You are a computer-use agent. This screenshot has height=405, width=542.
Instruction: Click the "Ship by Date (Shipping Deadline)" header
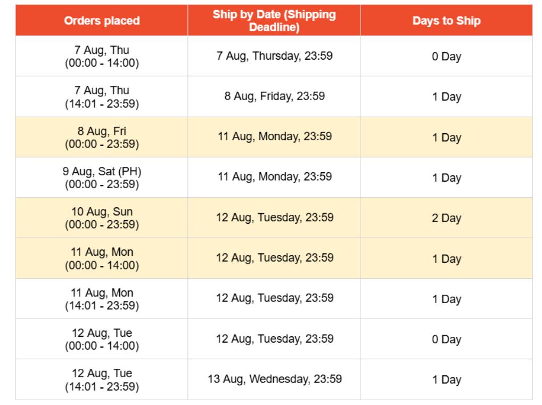[274, 20]
